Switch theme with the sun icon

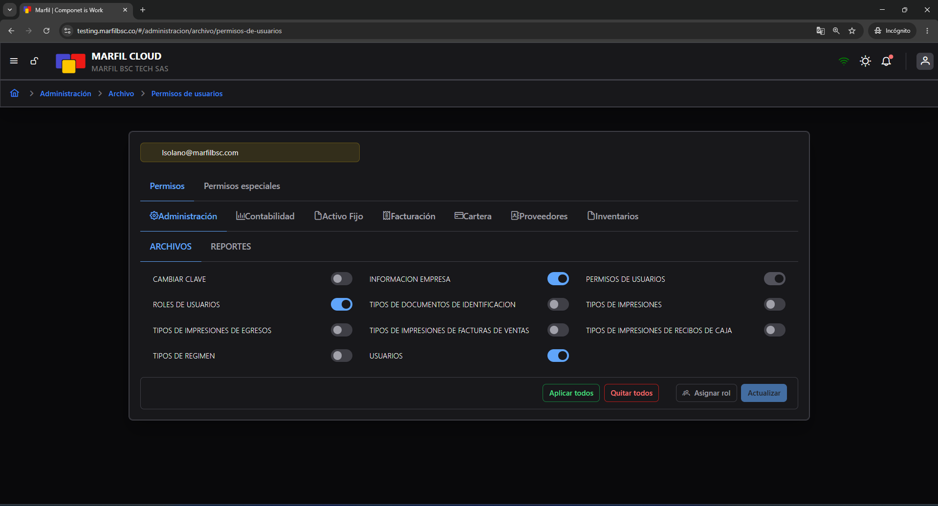(865, 61)
